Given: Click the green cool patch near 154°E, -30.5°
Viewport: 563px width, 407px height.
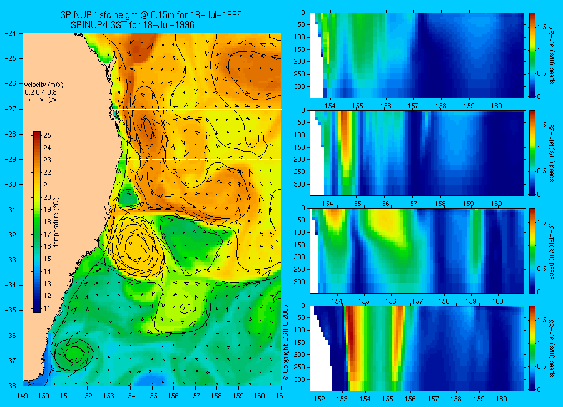Looking at the screenshot, I should [128, 198].
